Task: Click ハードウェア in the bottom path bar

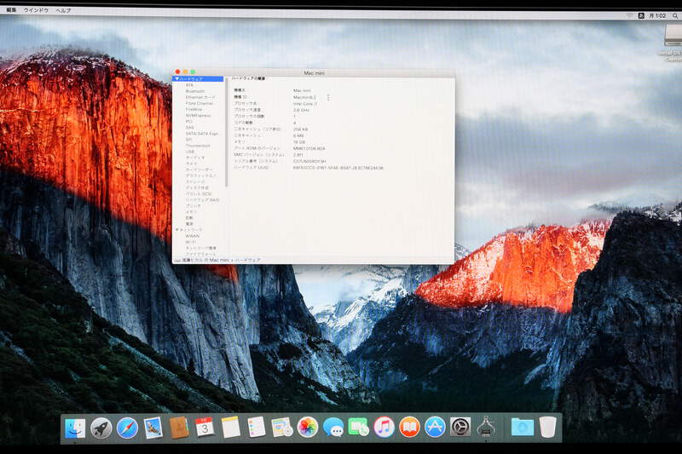Action: click(247, 261)
